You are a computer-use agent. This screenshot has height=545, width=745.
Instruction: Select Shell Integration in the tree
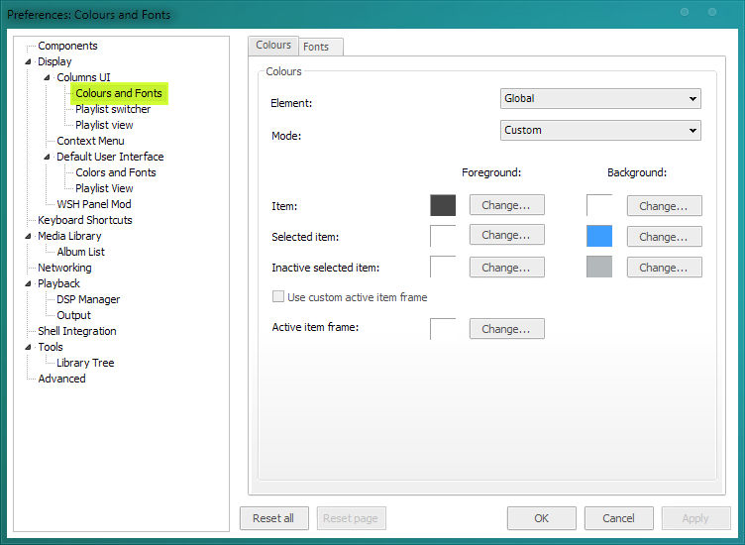(x=77, y=331)
